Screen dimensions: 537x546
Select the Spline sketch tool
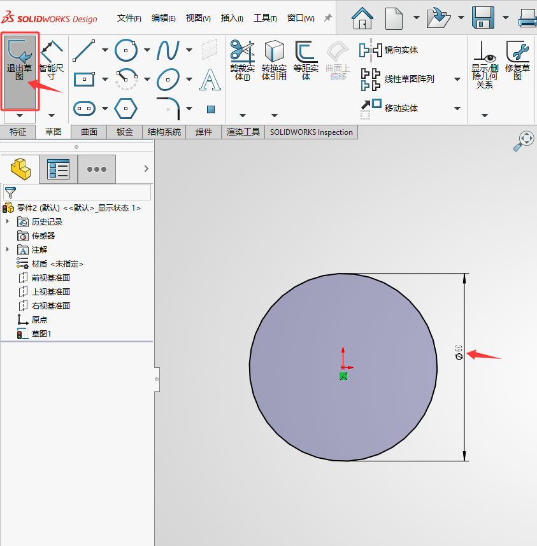point(168,50)
